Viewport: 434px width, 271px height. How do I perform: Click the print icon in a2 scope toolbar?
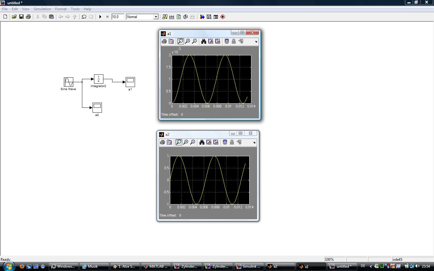[162, 142]
